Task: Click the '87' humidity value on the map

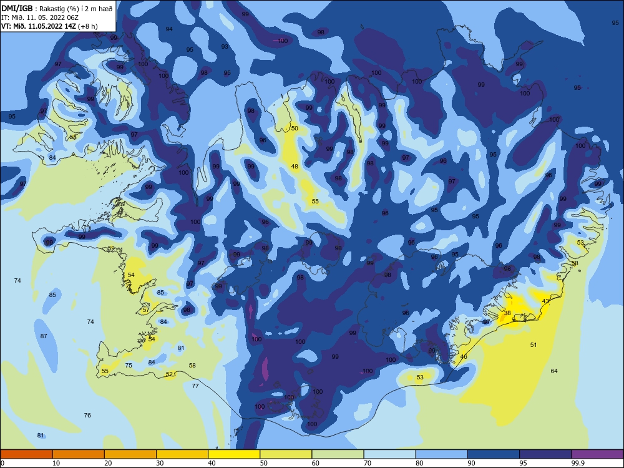Action: pyautogui.click(x=44, y=336)
